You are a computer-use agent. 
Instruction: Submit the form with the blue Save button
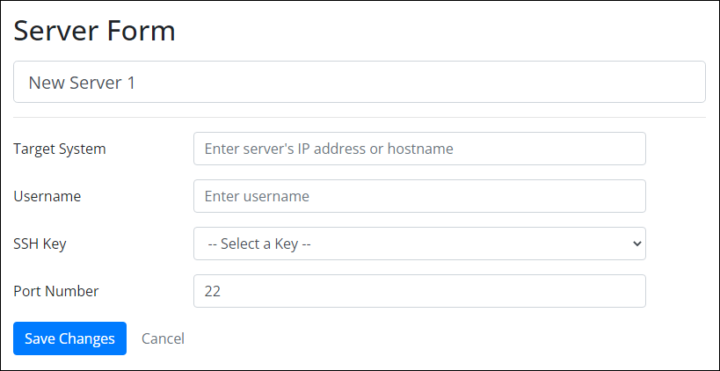click(69, 338)
